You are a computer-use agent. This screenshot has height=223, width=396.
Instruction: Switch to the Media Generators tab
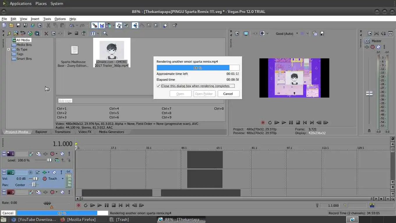tap(111, 132)
